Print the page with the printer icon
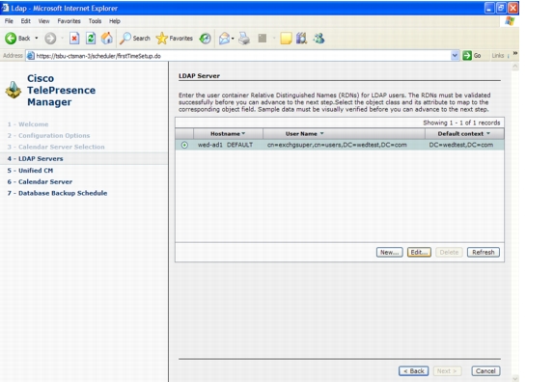This screenshot has height=382, width=554. pyautogui.click(x=244, y=39)
